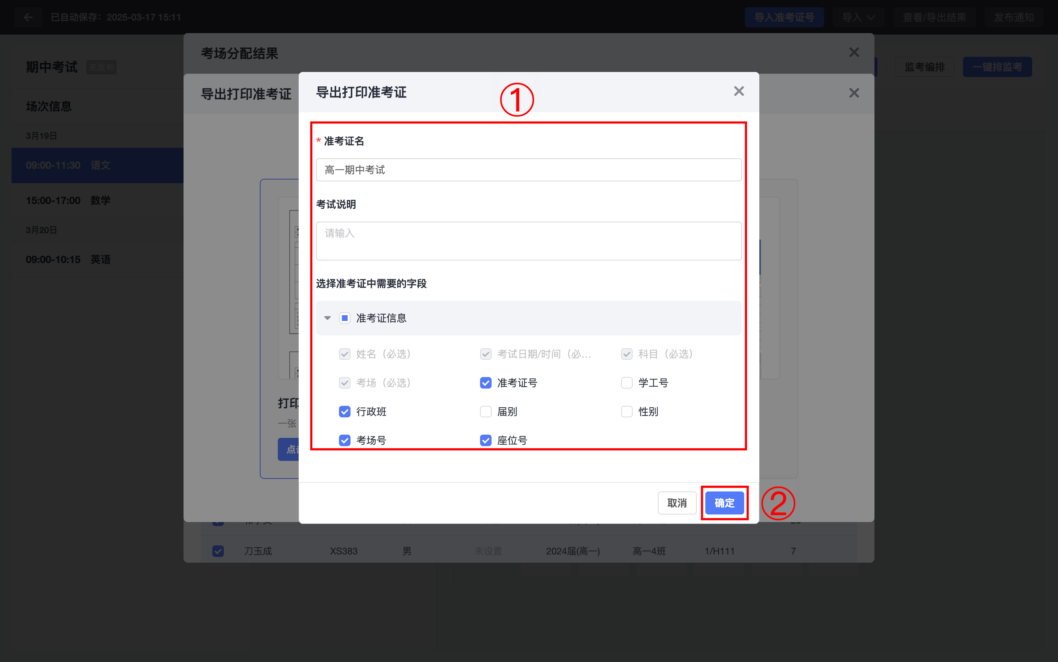Viewport: 1058px width, 662px height.
Task: Click the disabled 科目（必选）checkbox
Action: click(x=627, y=354)
